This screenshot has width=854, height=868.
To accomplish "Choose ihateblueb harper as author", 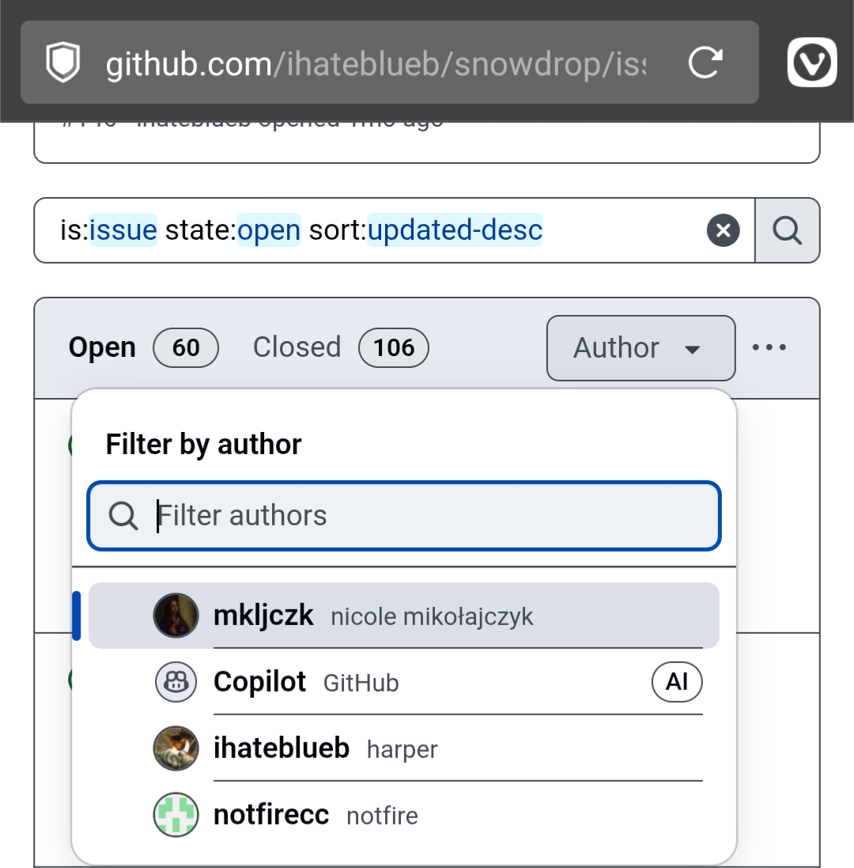I will click(x=404, y=749).
